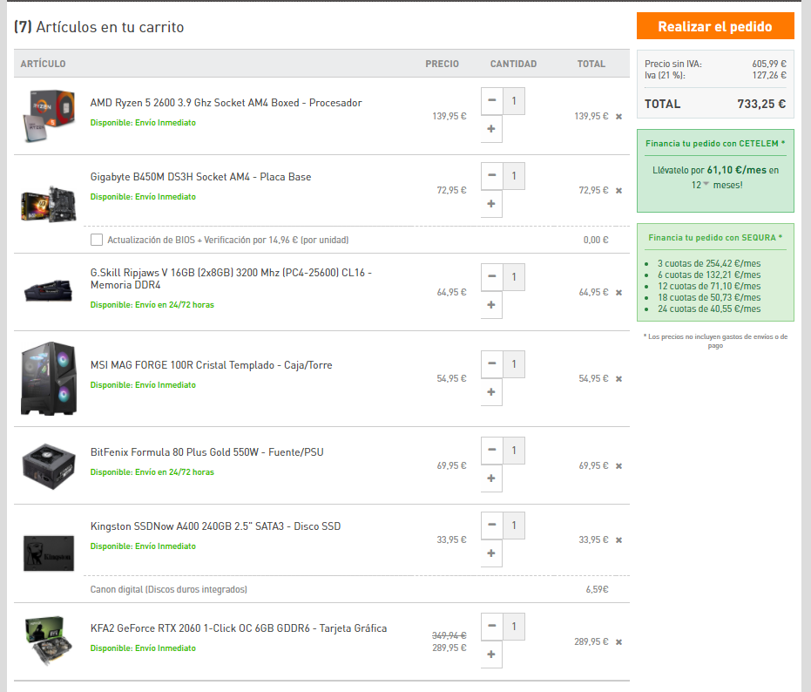Click quantity field for G.Skill Ripjaws V
Image resolution: width=811 pixels, height=692 pixels.
(514, 276)
